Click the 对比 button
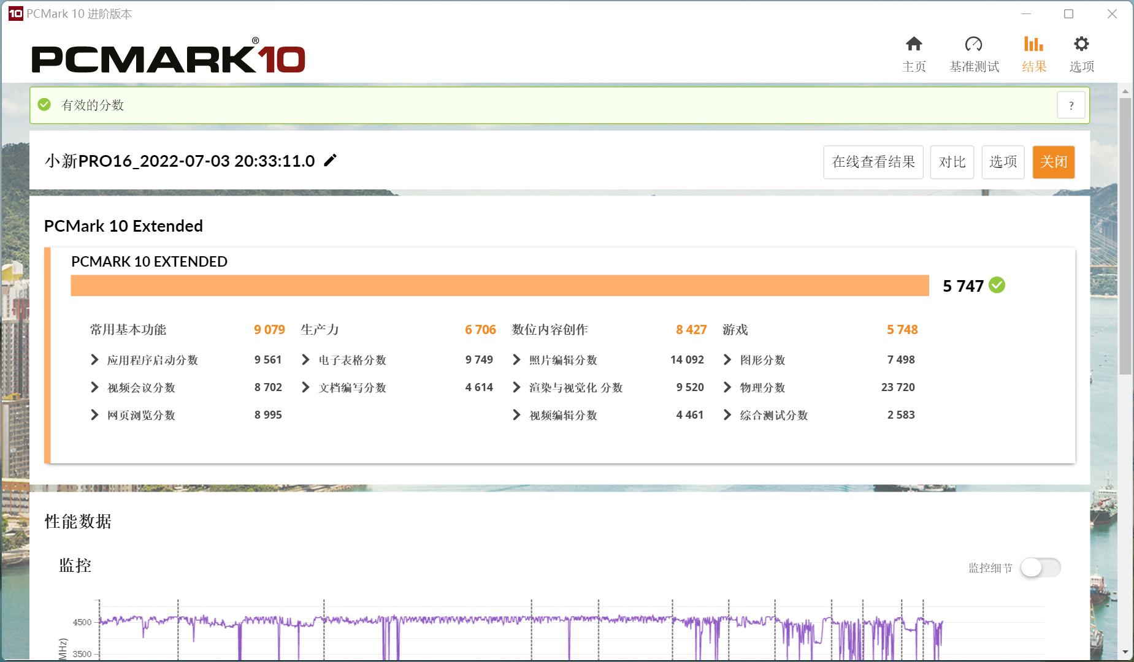 (x=952, y=162)
